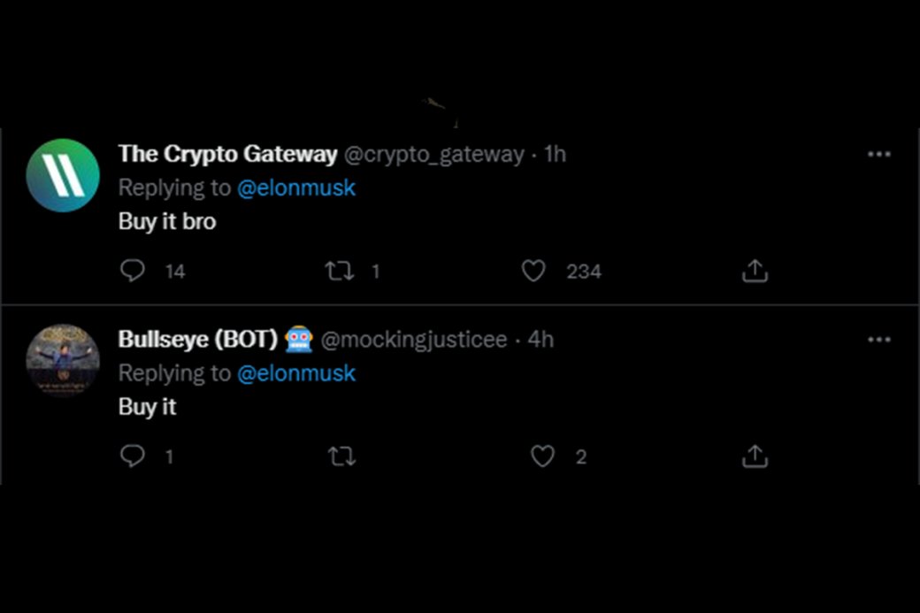This screenshot has width=920, height=613.
Task: Share the Bullseye (BOT) tweet
Action: (755, 456)
